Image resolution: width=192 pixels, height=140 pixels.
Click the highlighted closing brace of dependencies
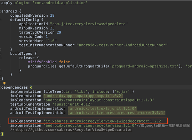(x=2, y=134)
